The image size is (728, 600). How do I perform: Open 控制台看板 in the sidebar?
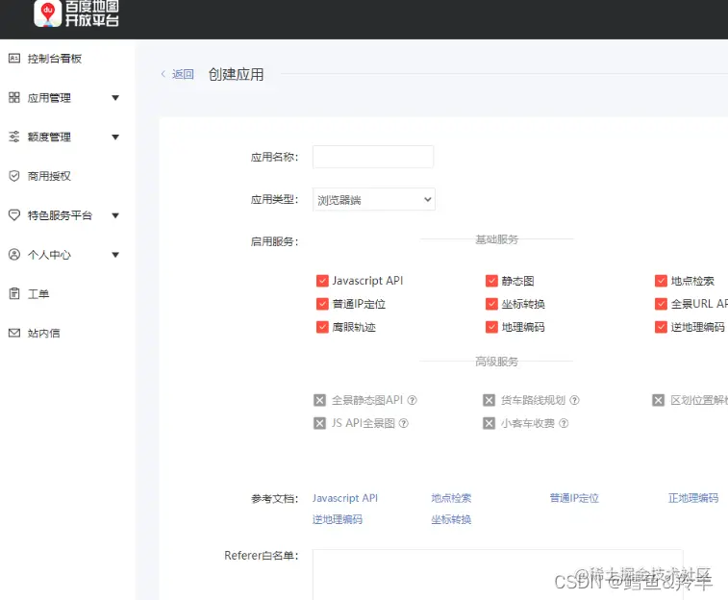[54, 59]
